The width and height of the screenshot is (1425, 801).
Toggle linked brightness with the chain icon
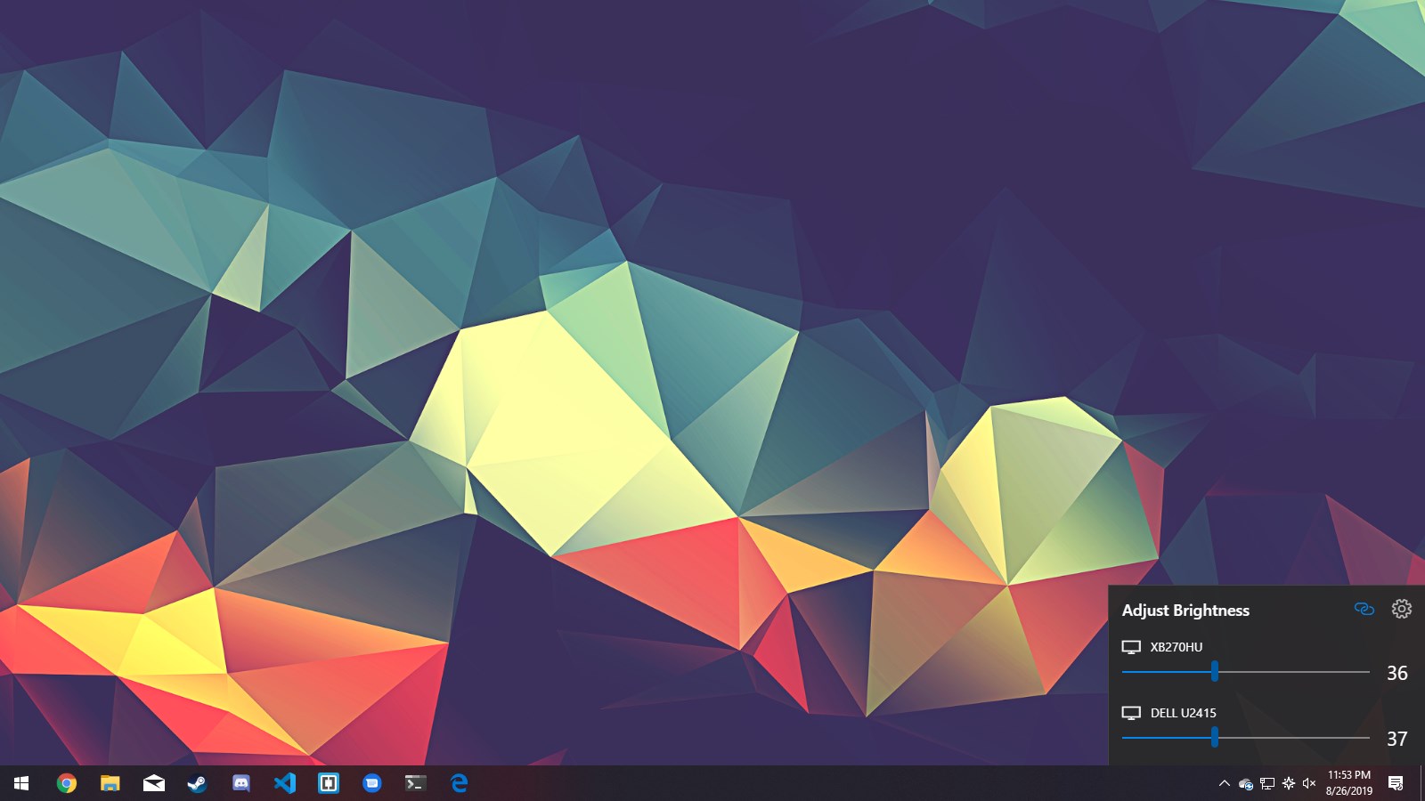1364,609
